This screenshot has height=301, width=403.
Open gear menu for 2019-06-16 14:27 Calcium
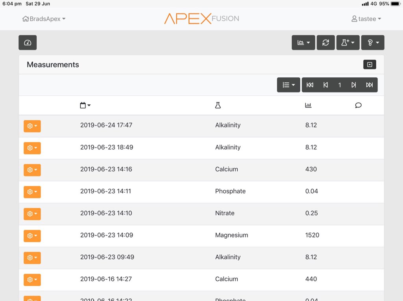pyautogui.click(x=32, y=280)
